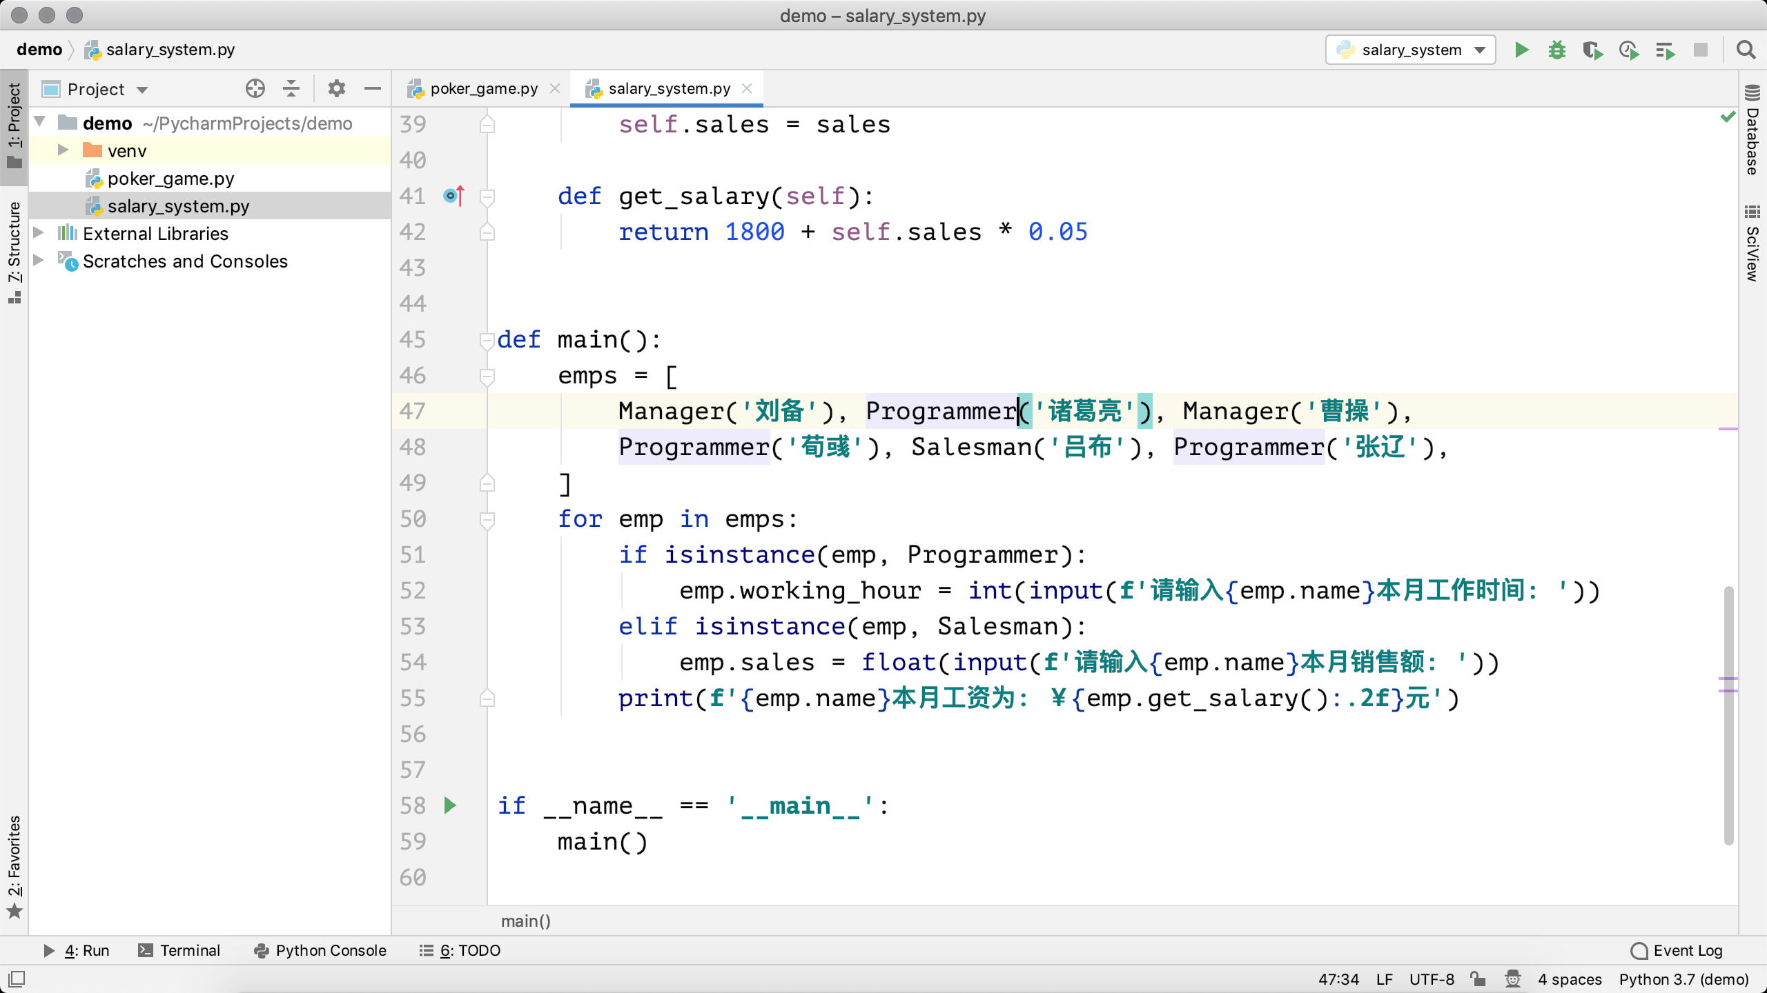Click the Python Console button
Viewport: 1767px width, 993px height.
[322, 950]
